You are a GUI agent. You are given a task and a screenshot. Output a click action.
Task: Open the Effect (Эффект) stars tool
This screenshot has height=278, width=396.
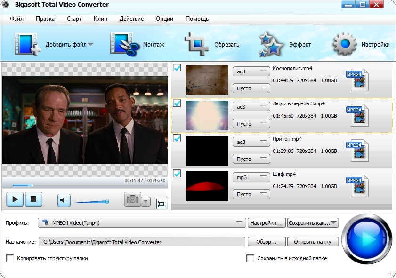(271, 45)
